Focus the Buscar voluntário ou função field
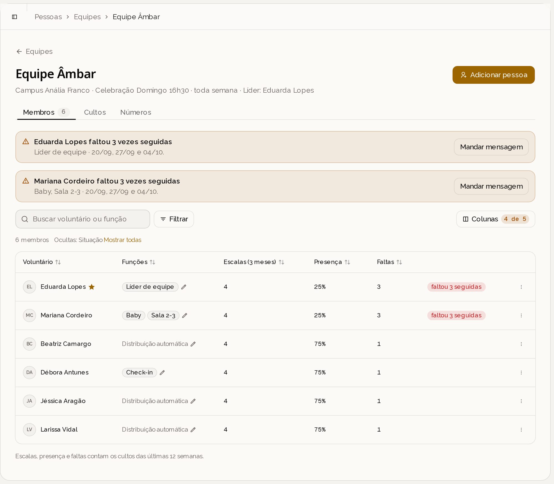Viewport: 554px width, 484px height. 83,219
